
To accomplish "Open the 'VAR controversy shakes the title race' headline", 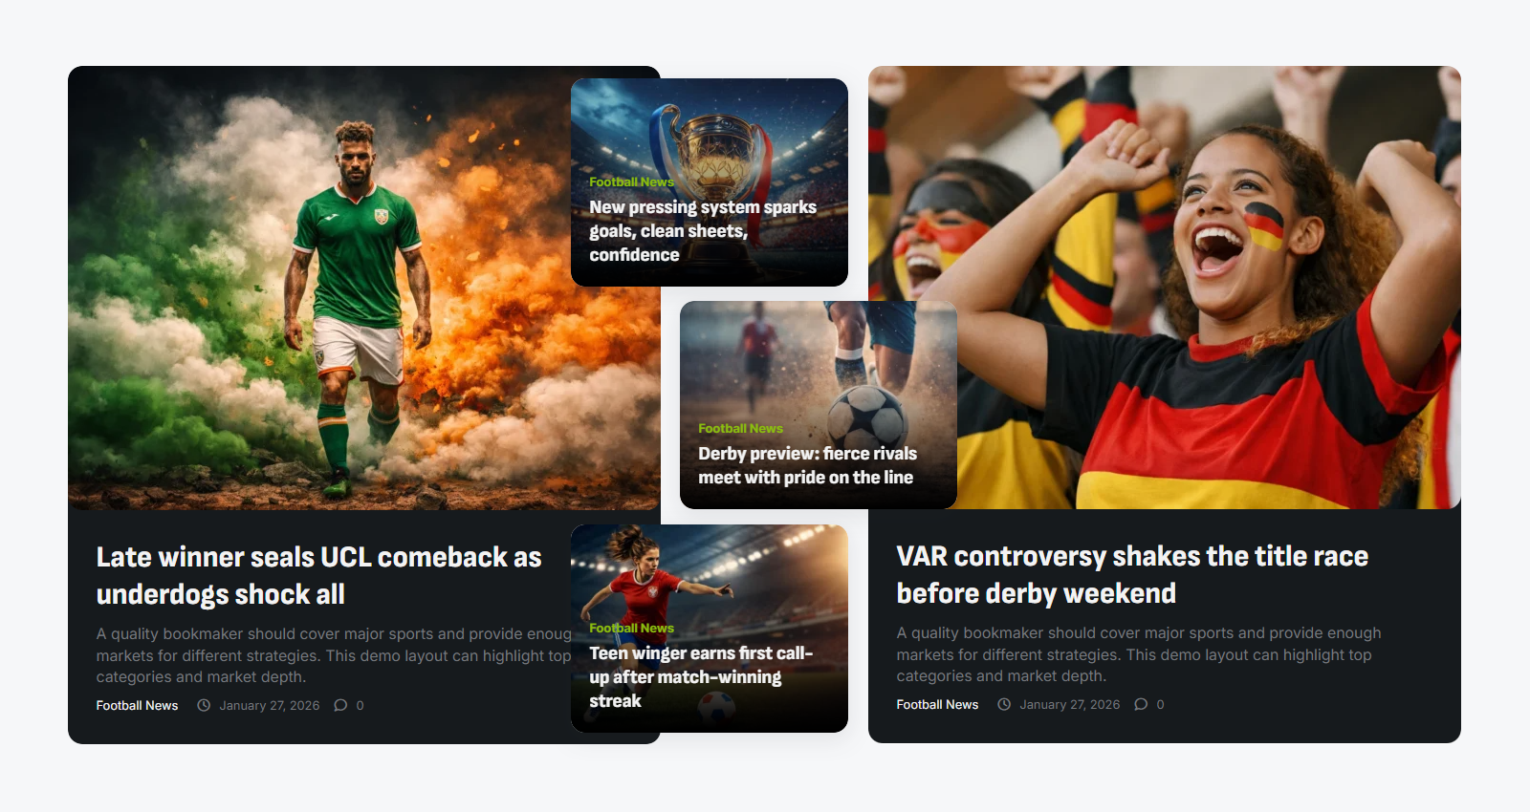I will tap(1132, 574).
